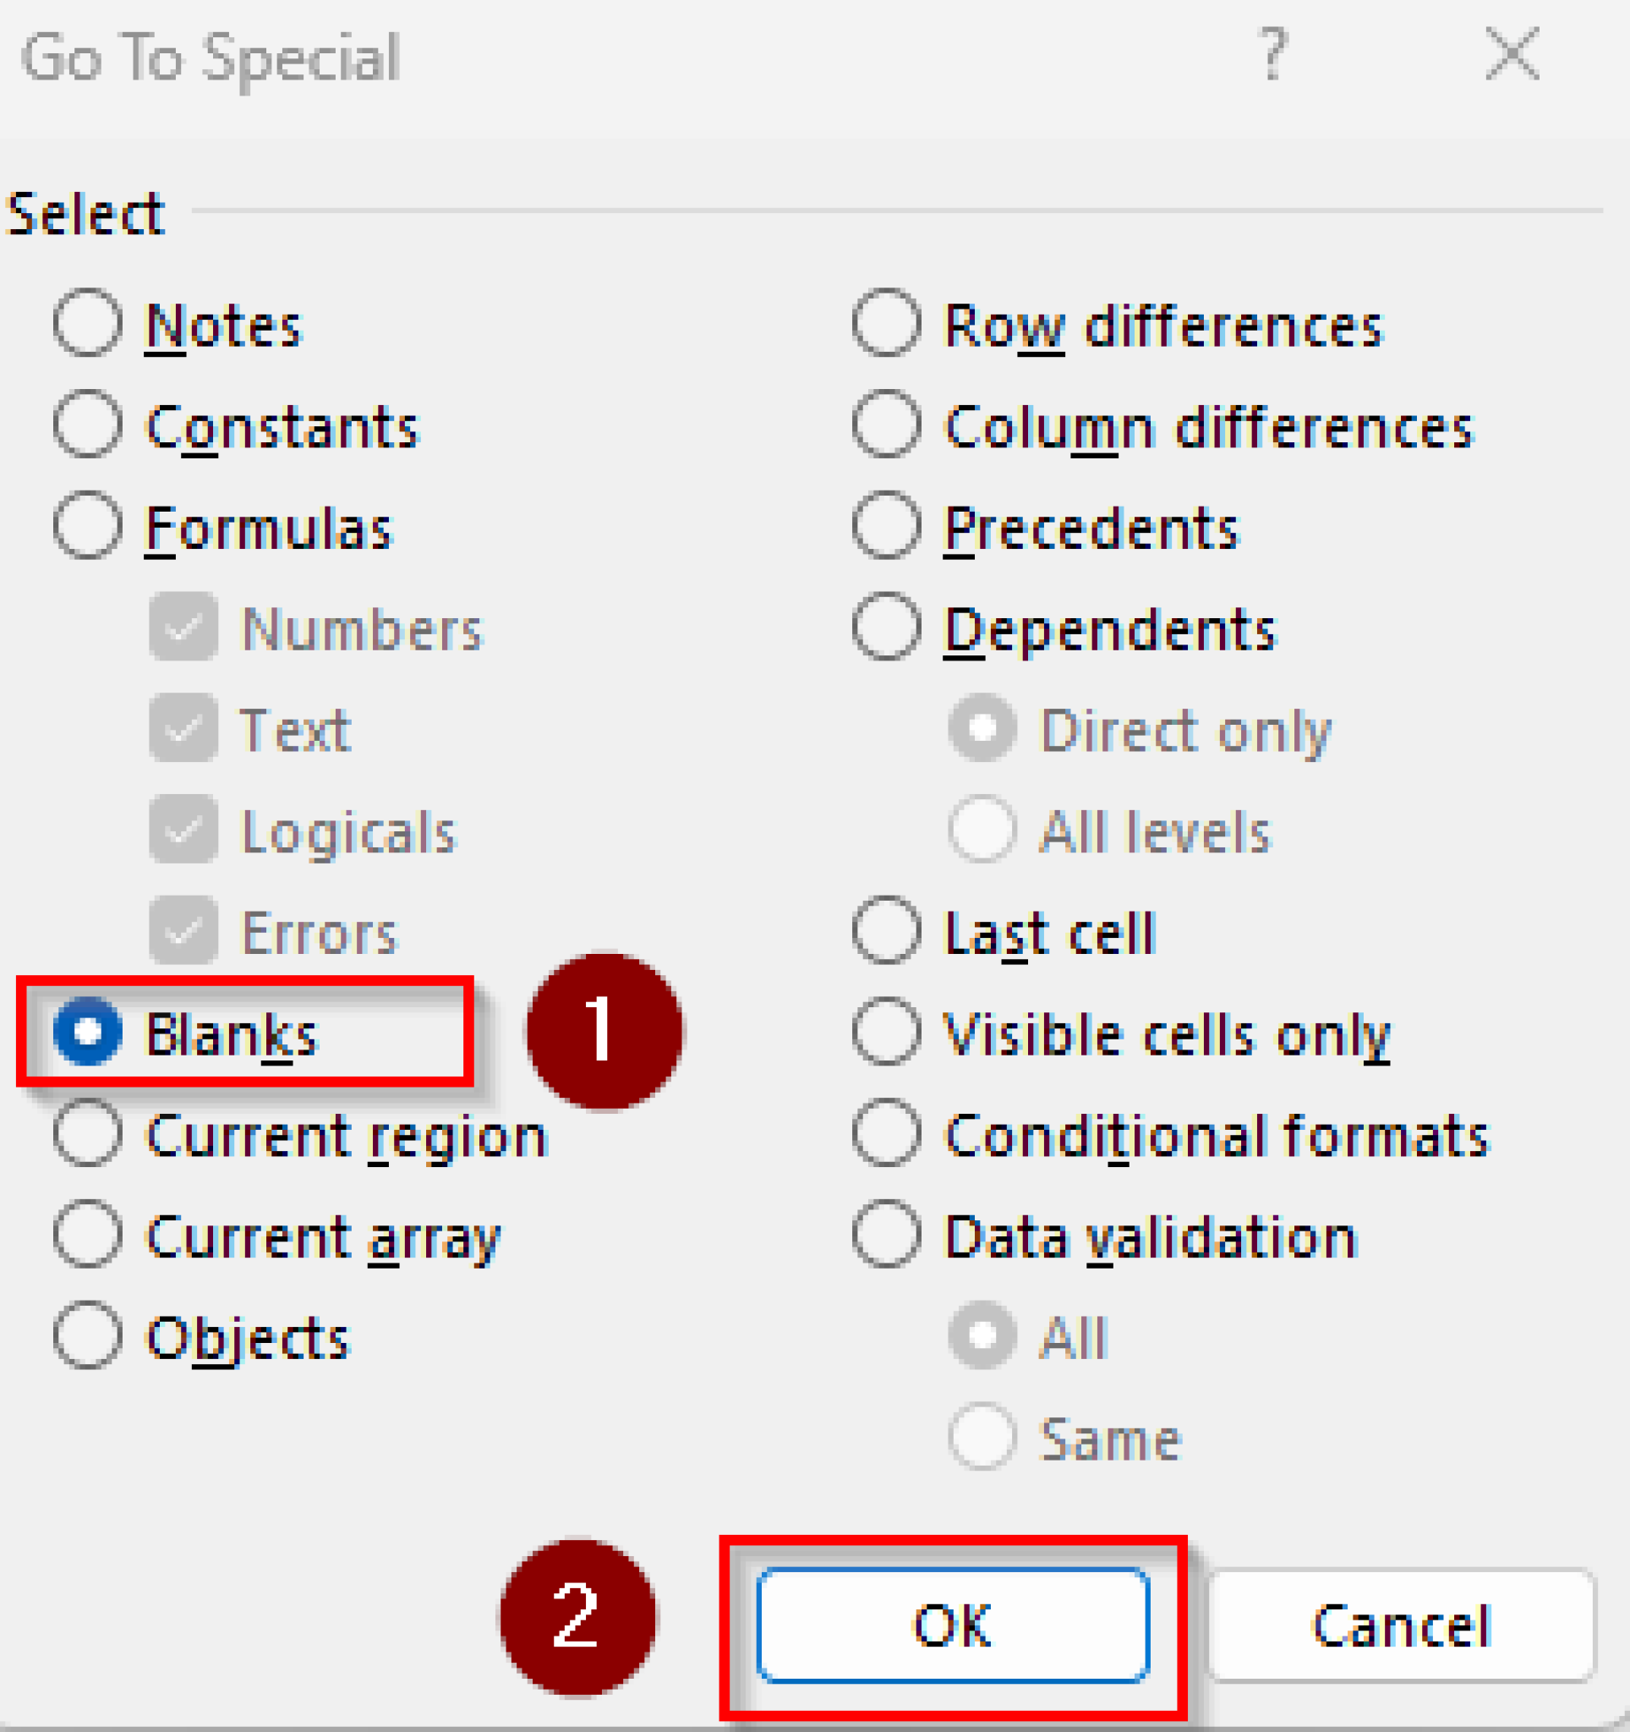Select the Notes option
This screenshot has height=1732, width=1630.
pyautogui.click(x=86, y=323)
